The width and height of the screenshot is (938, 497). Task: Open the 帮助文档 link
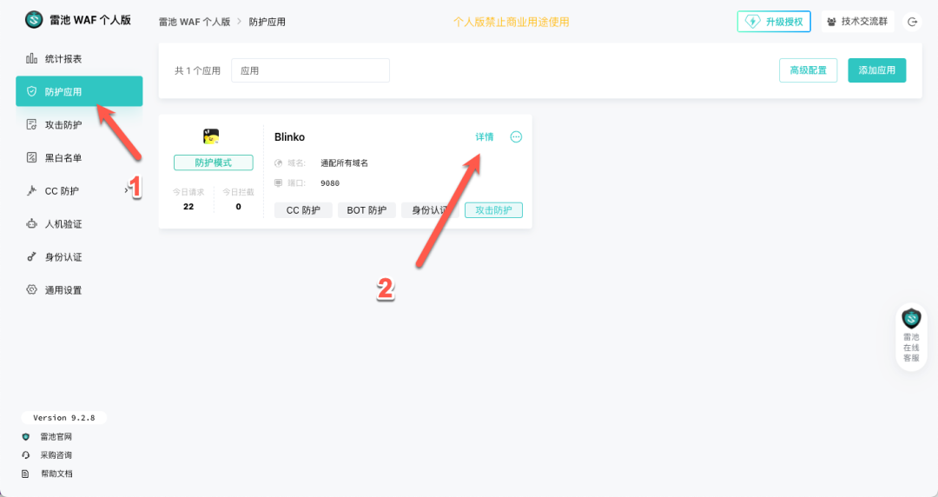point(56,474)
